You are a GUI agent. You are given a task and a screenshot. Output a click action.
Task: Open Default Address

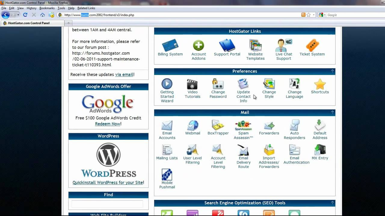click(x=320, y=130)
